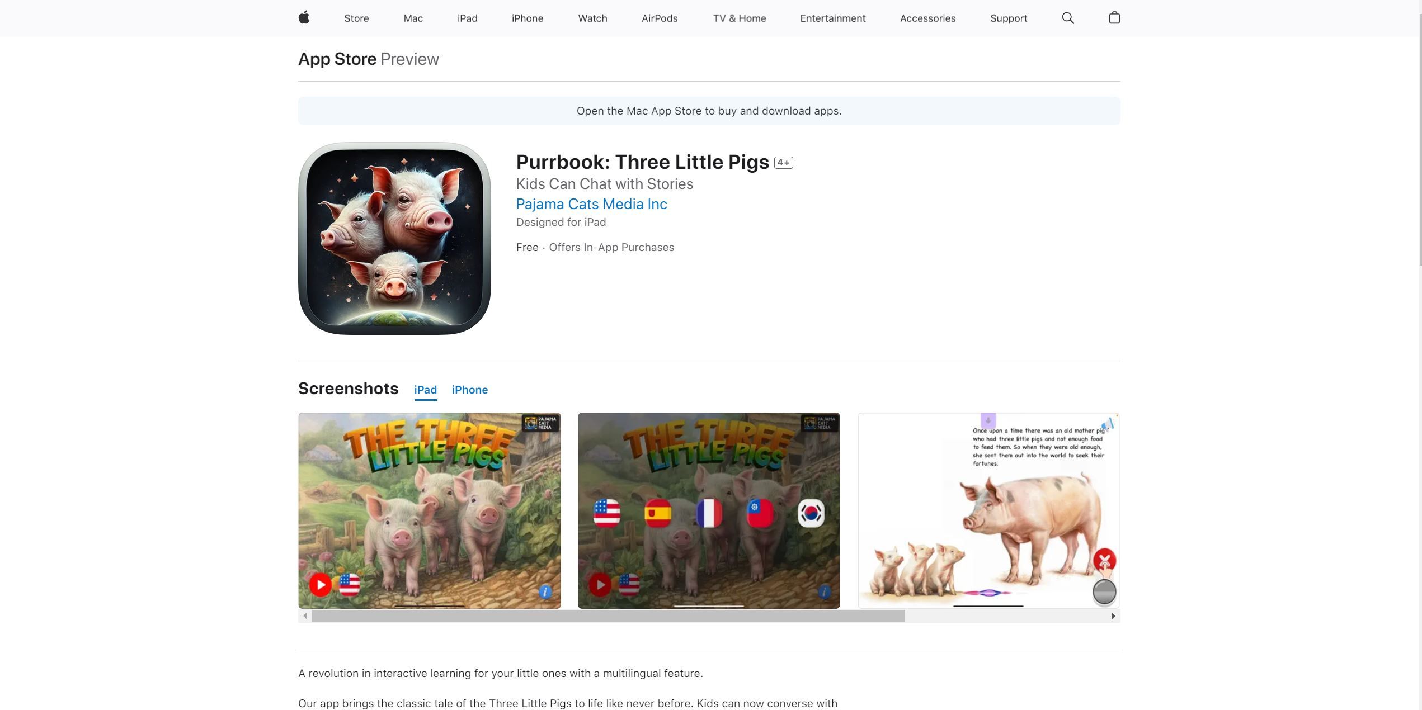1422x710 pixels.
Task: Select the French flag language icon
Action: pyautogui.click(x=709, y=513)
